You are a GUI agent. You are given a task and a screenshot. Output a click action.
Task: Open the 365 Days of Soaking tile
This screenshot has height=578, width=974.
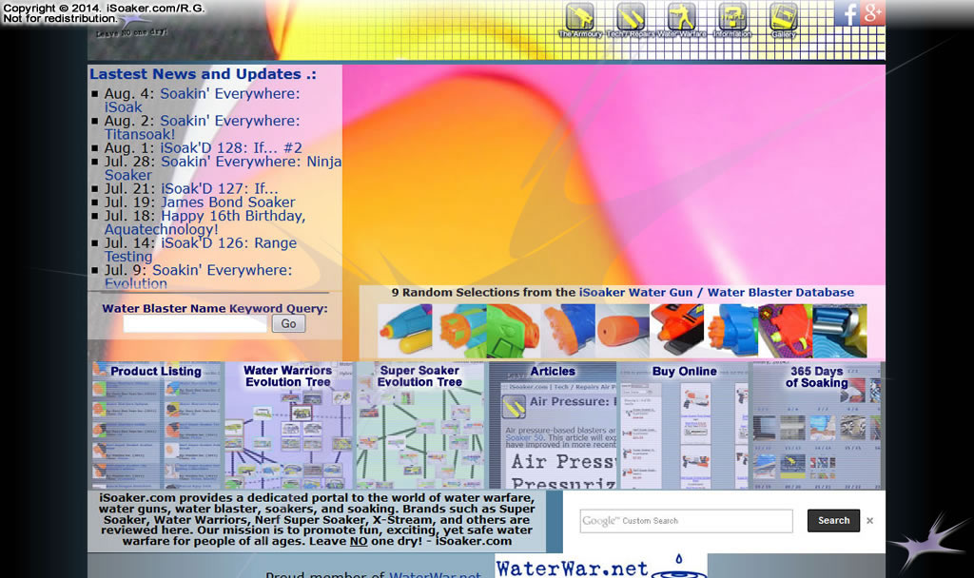pyautogui.click(x=816, y=425)
